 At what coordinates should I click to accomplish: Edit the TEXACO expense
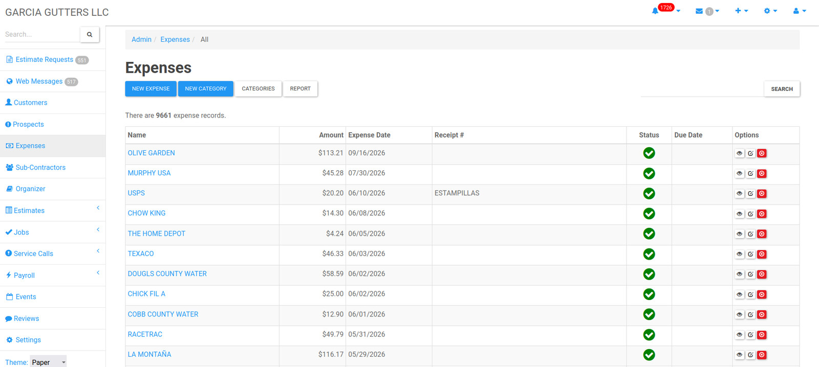click(x=750, y=254)
